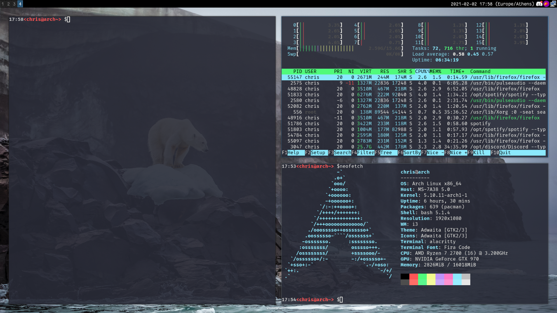Click the chris@arch neofetch title
The image size is (557, 313).
tap(415, 172)
